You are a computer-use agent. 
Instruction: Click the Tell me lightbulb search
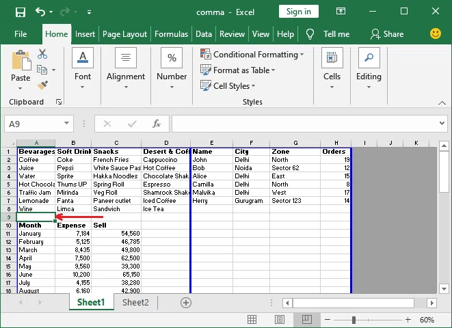click(328, 34)
